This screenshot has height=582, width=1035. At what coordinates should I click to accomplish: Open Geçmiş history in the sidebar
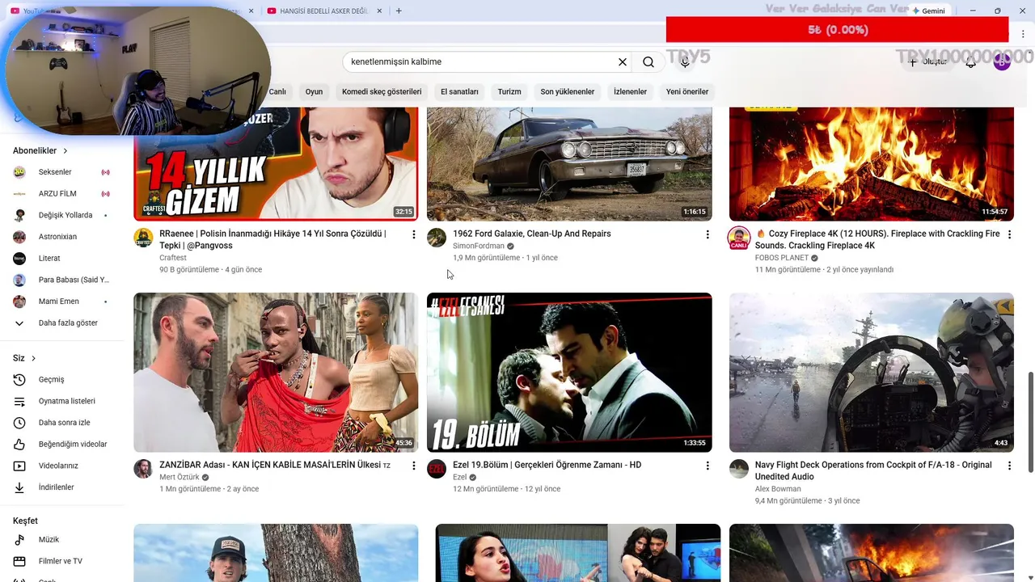62,379
